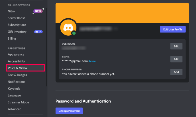196x117 pixels.
Task: Click the NEW badge beside Nitro
Action: click(x=38, y=11)
